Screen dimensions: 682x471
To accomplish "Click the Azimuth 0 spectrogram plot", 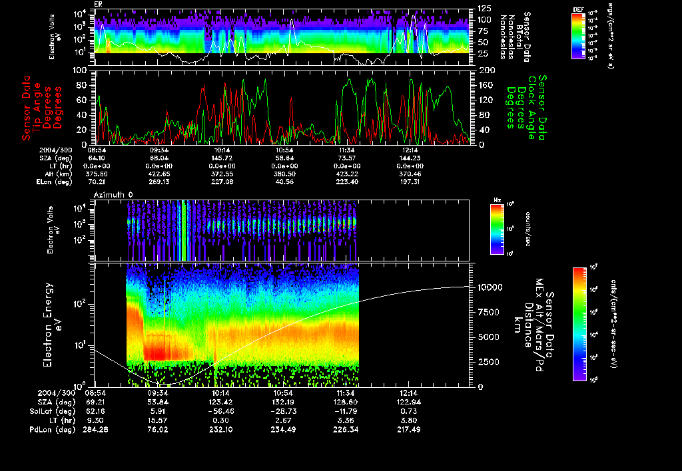I will point(282,230).
